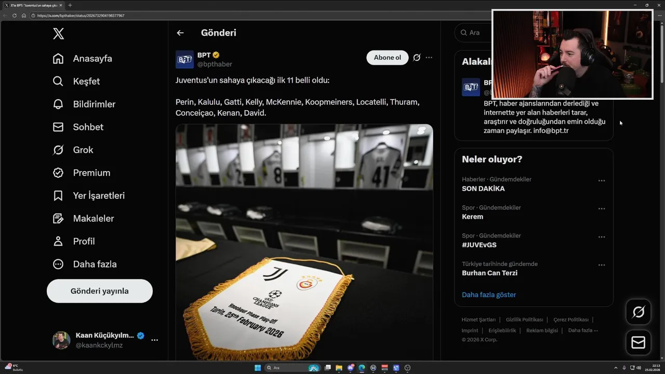
Task: Click BPT gold verified badge
Action: (216, 55)
